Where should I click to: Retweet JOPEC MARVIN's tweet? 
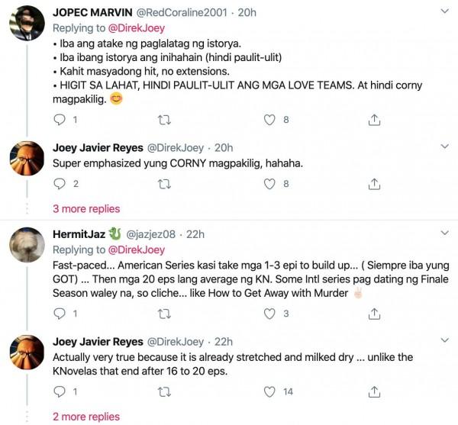coord(163,120)
